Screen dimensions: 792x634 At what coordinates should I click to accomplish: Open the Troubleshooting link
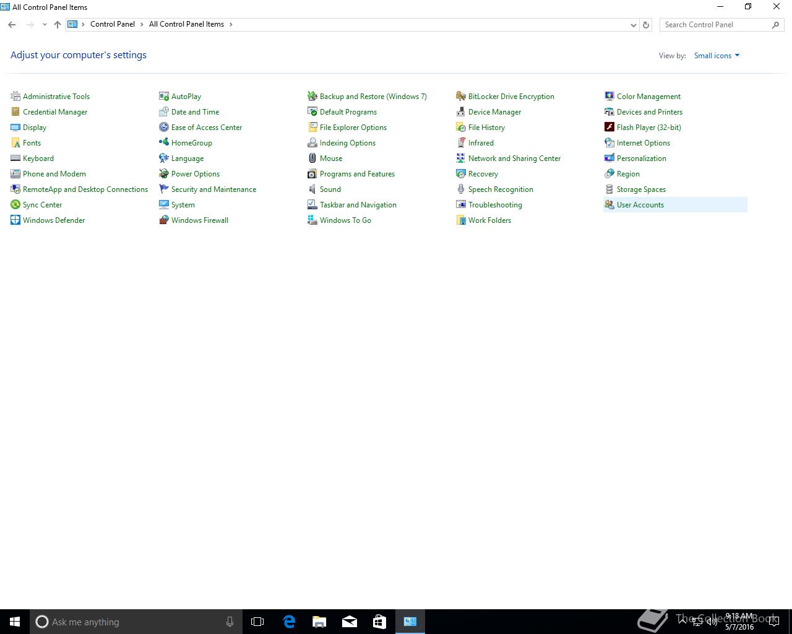click(x=495, y=205)
